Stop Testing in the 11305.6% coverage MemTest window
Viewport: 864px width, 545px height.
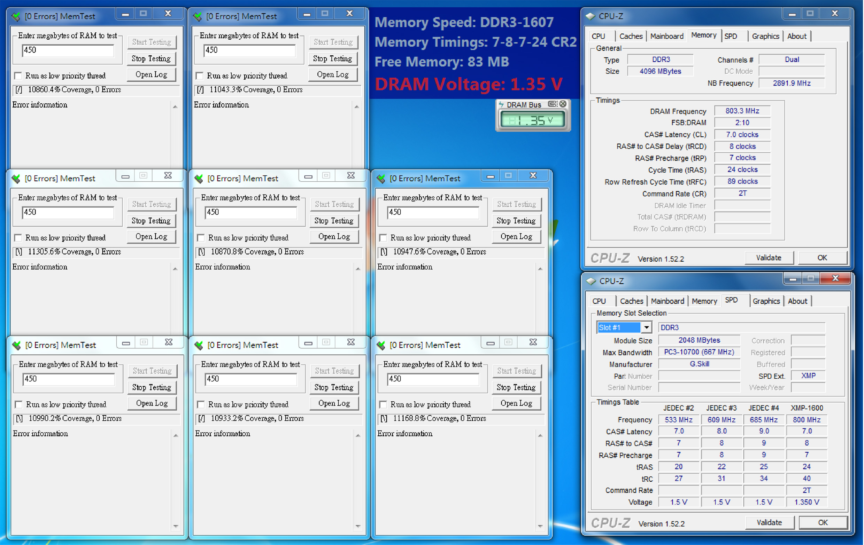pos(151,221)
